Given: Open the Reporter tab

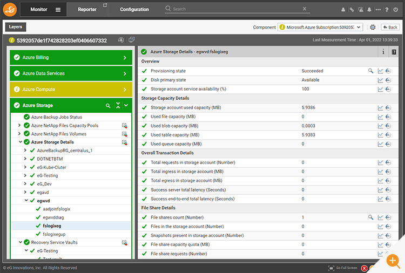Looking at the screenshot, I should 87,10.
